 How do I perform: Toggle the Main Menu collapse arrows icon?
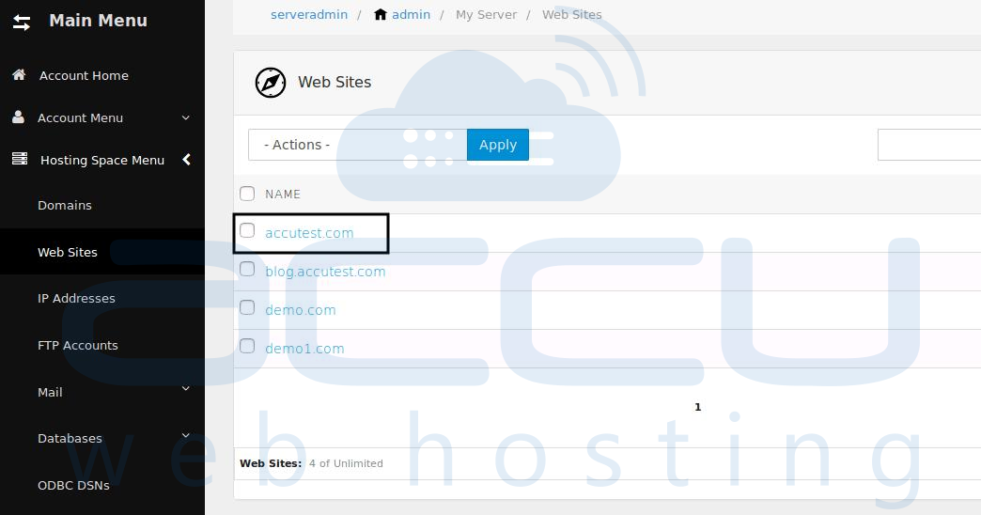coord(22,23)
